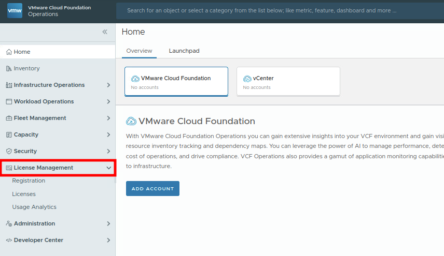Select the vCenter card
The height and width of the screenshot is (256, 444).
(x=288, y=82)
